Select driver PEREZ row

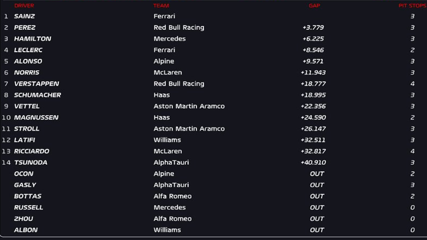coord(213,28)
